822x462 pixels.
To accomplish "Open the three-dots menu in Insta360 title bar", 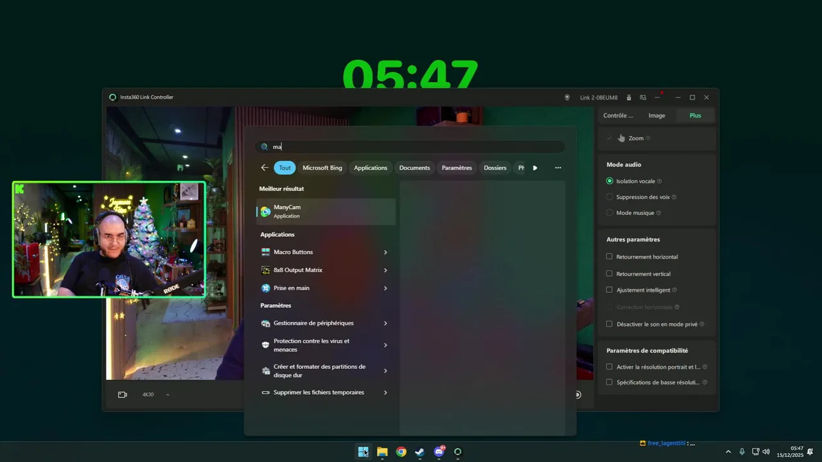I will (658, 98).
